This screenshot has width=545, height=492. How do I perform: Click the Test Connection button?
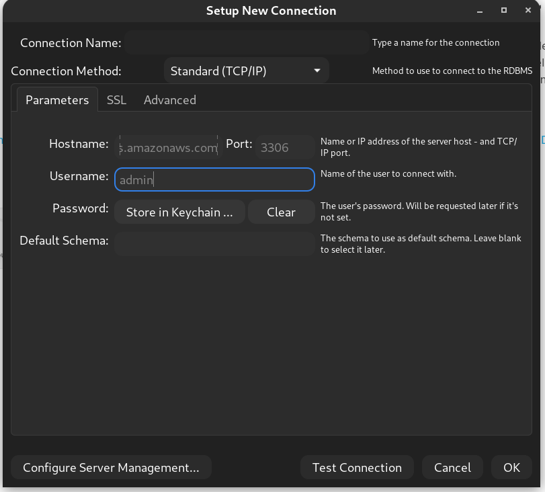[357, 468]
